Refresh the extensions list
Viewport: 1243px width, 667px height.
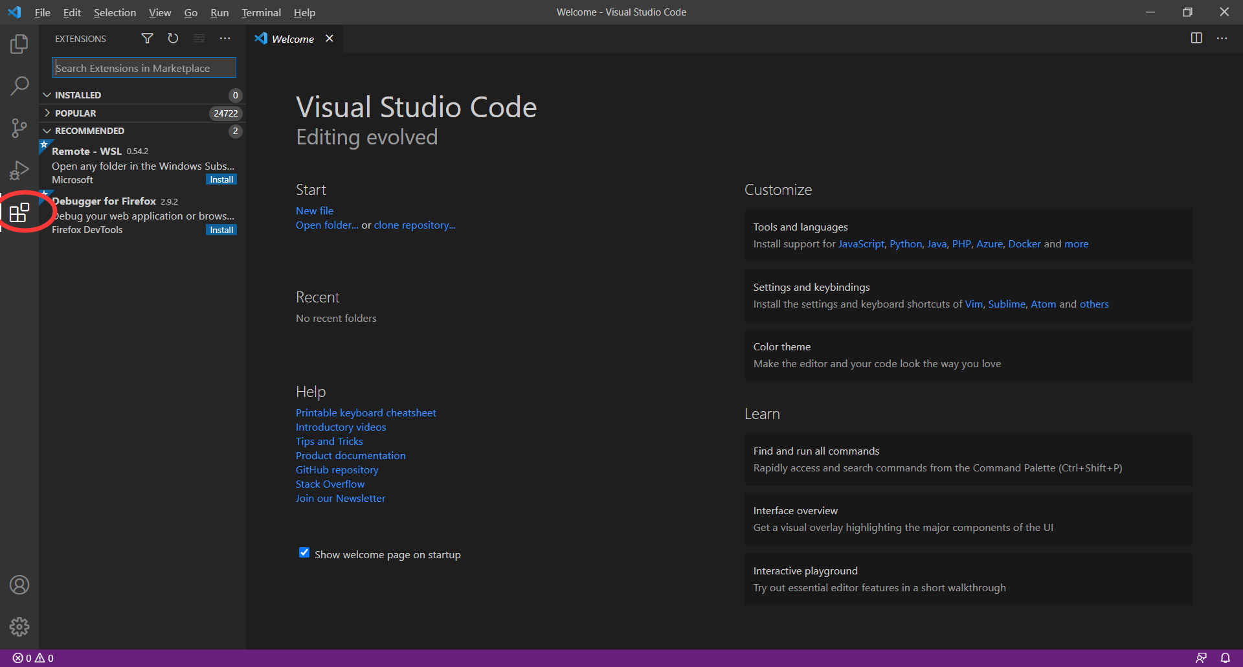[x=173, y=39]
